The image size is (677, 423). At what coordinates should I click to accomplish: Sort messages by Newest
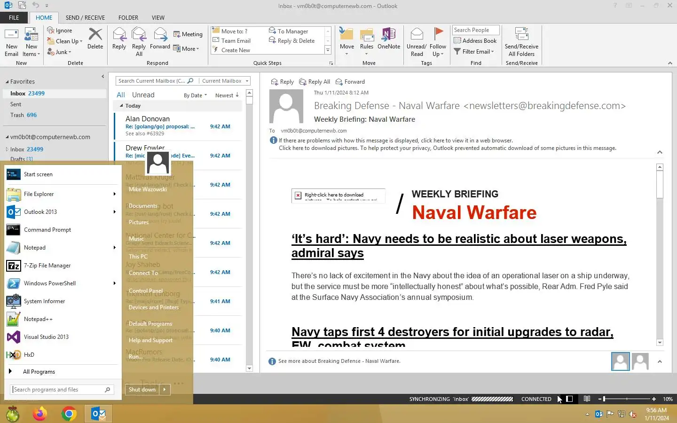[x=227, y=95]
